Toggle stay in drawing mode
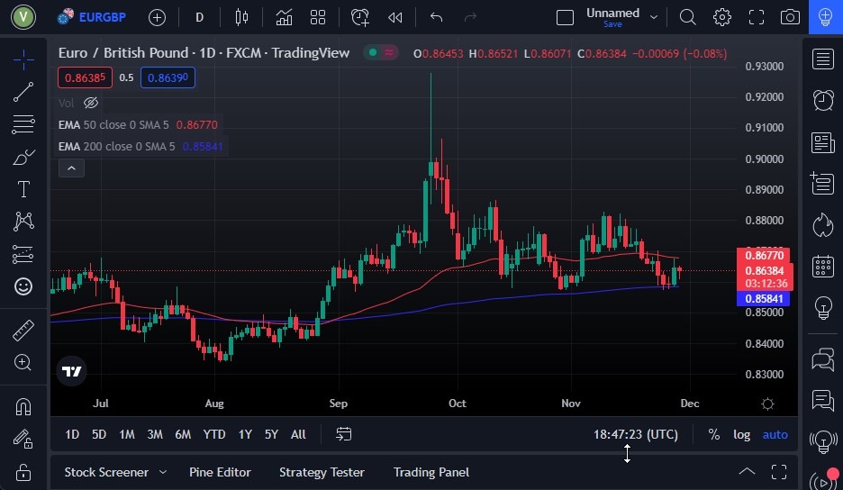Screen dimensions: 843x490 pos(23,439)
